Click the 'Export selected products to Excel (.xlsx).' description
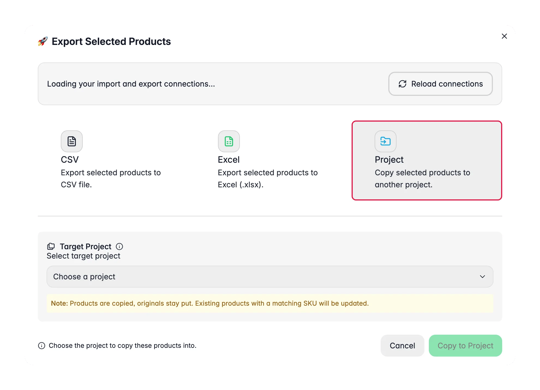 pos(268,179)
